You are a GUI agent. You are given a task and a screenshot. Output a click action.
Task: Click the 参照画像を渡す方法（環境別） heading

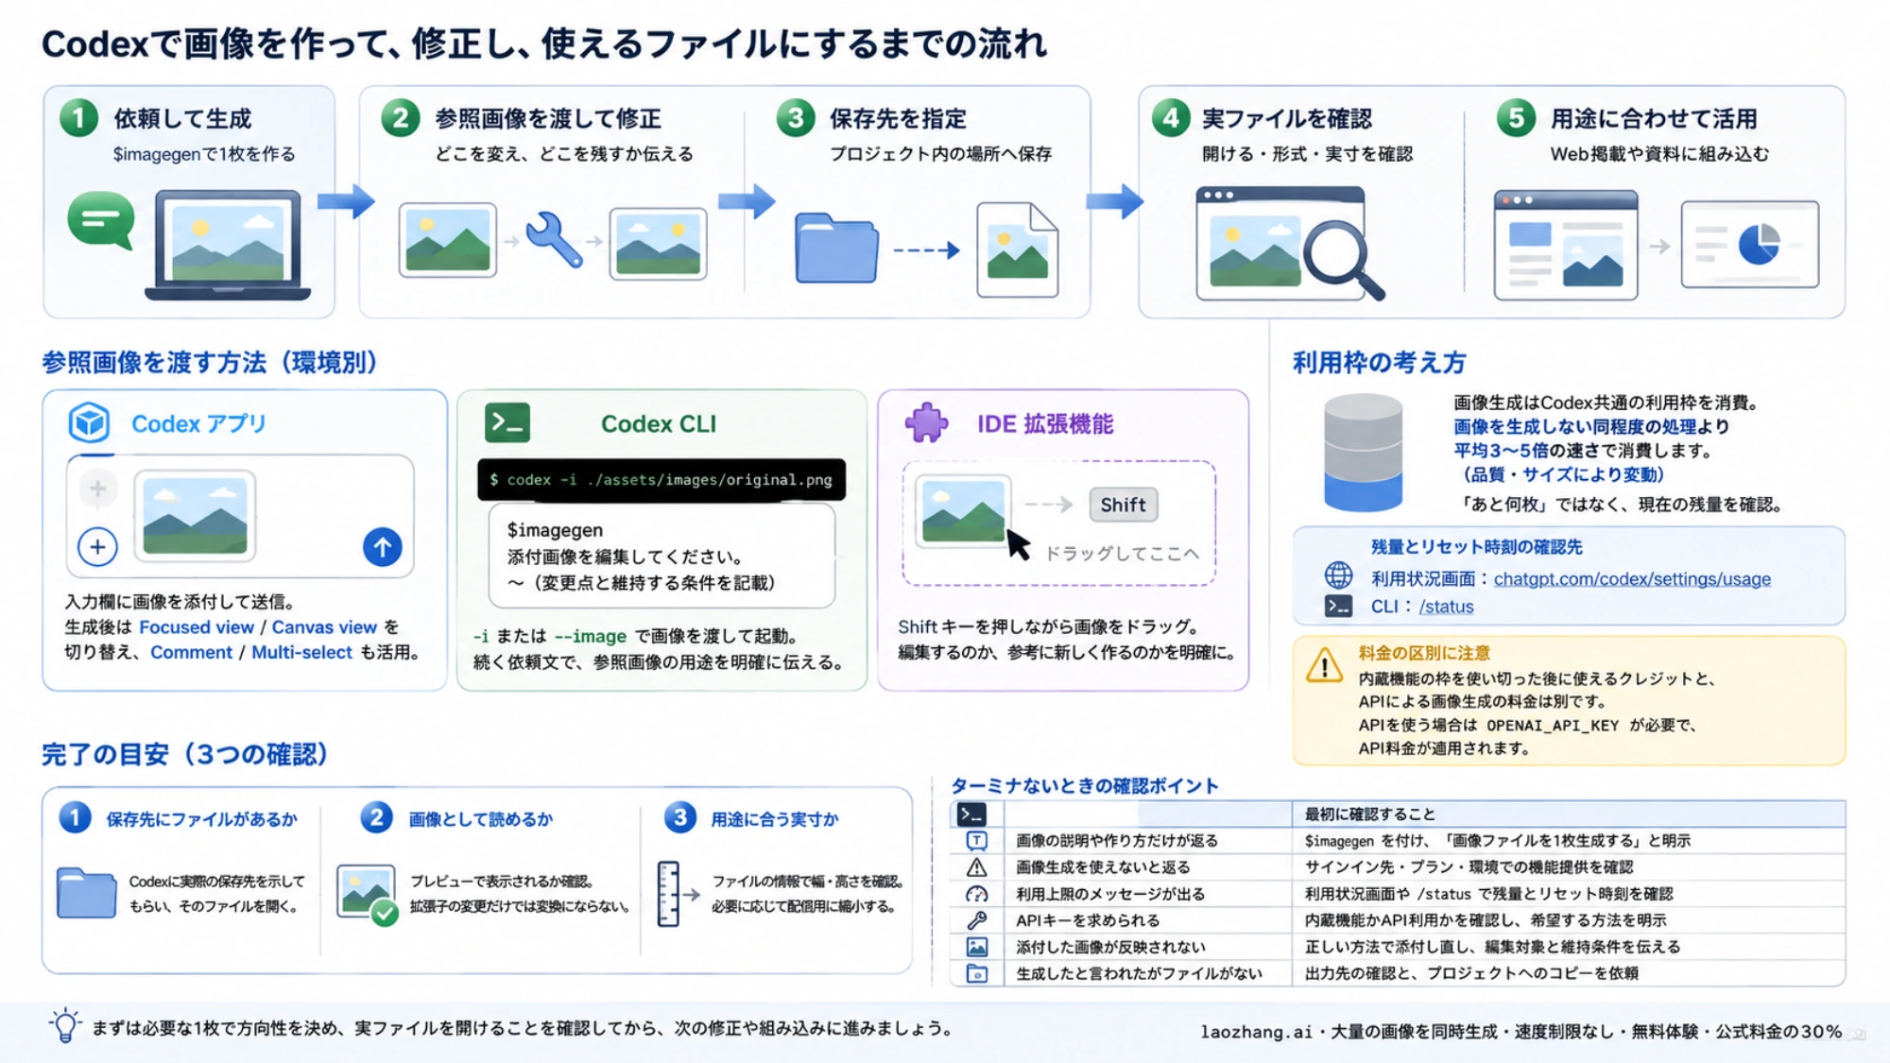point(210,363)
